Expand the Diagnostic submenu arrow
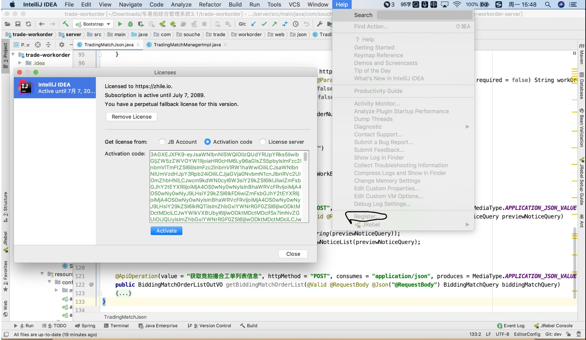Screen dimensions: 586x340 click(467, 127)
